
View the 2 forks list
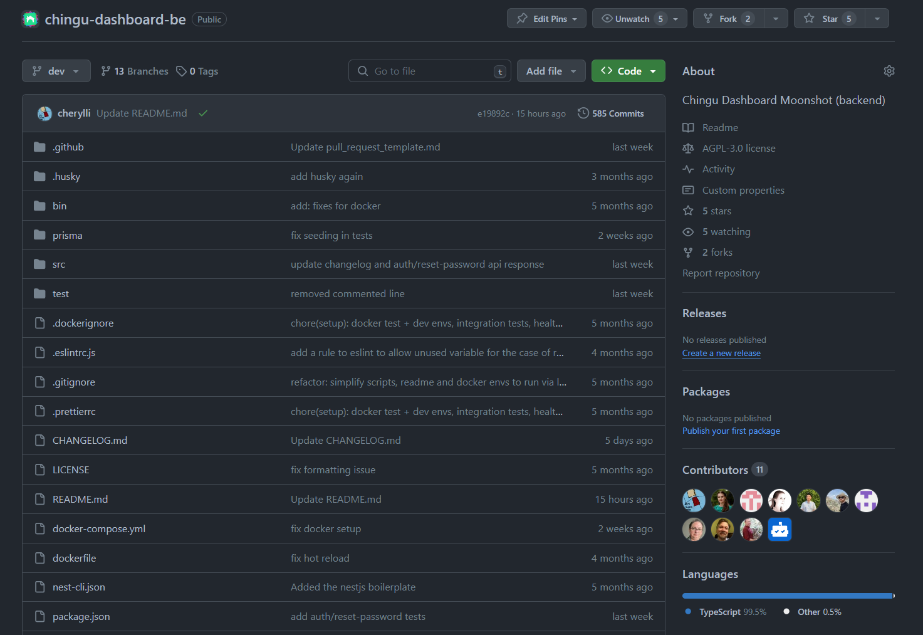[x=717, y=252]
